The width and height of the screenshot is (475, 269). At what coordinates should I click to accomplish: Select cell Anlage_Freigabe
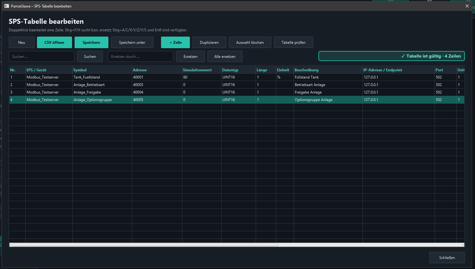click(102, 92)
